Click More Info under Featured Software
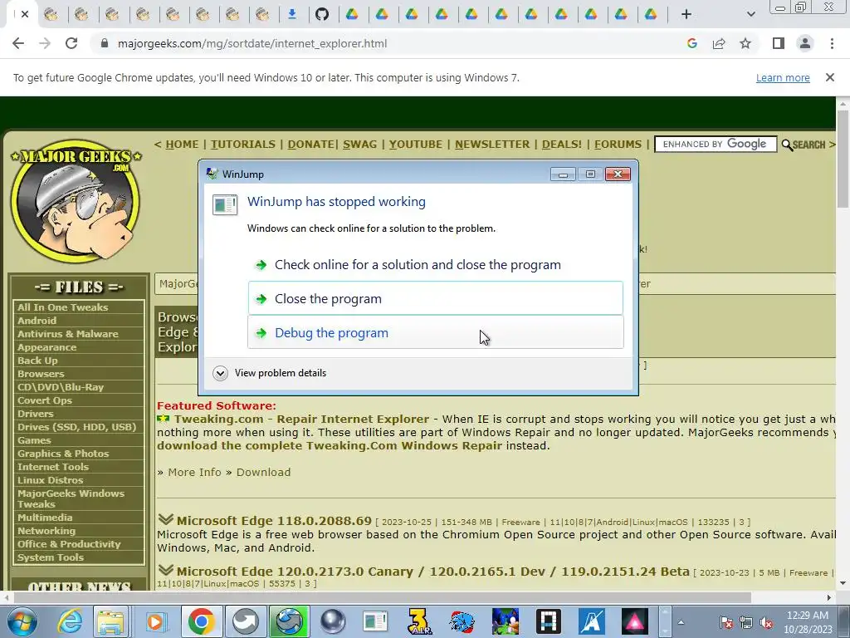This screenshot has height=638, width=850. (x=194, y=472)
